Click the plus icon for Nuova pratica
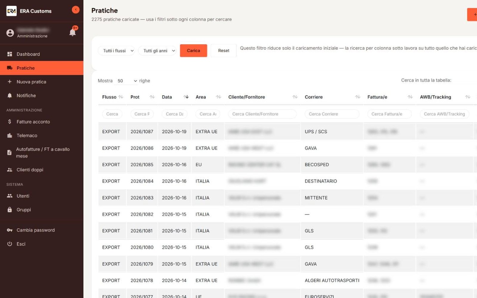This screenshot has height=298, width=477. pos(10,82)
